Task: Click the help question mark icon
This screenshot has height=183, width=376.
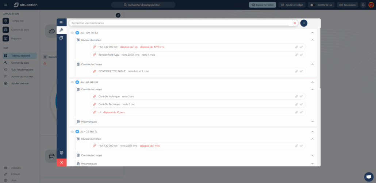Action: (61, 153)
